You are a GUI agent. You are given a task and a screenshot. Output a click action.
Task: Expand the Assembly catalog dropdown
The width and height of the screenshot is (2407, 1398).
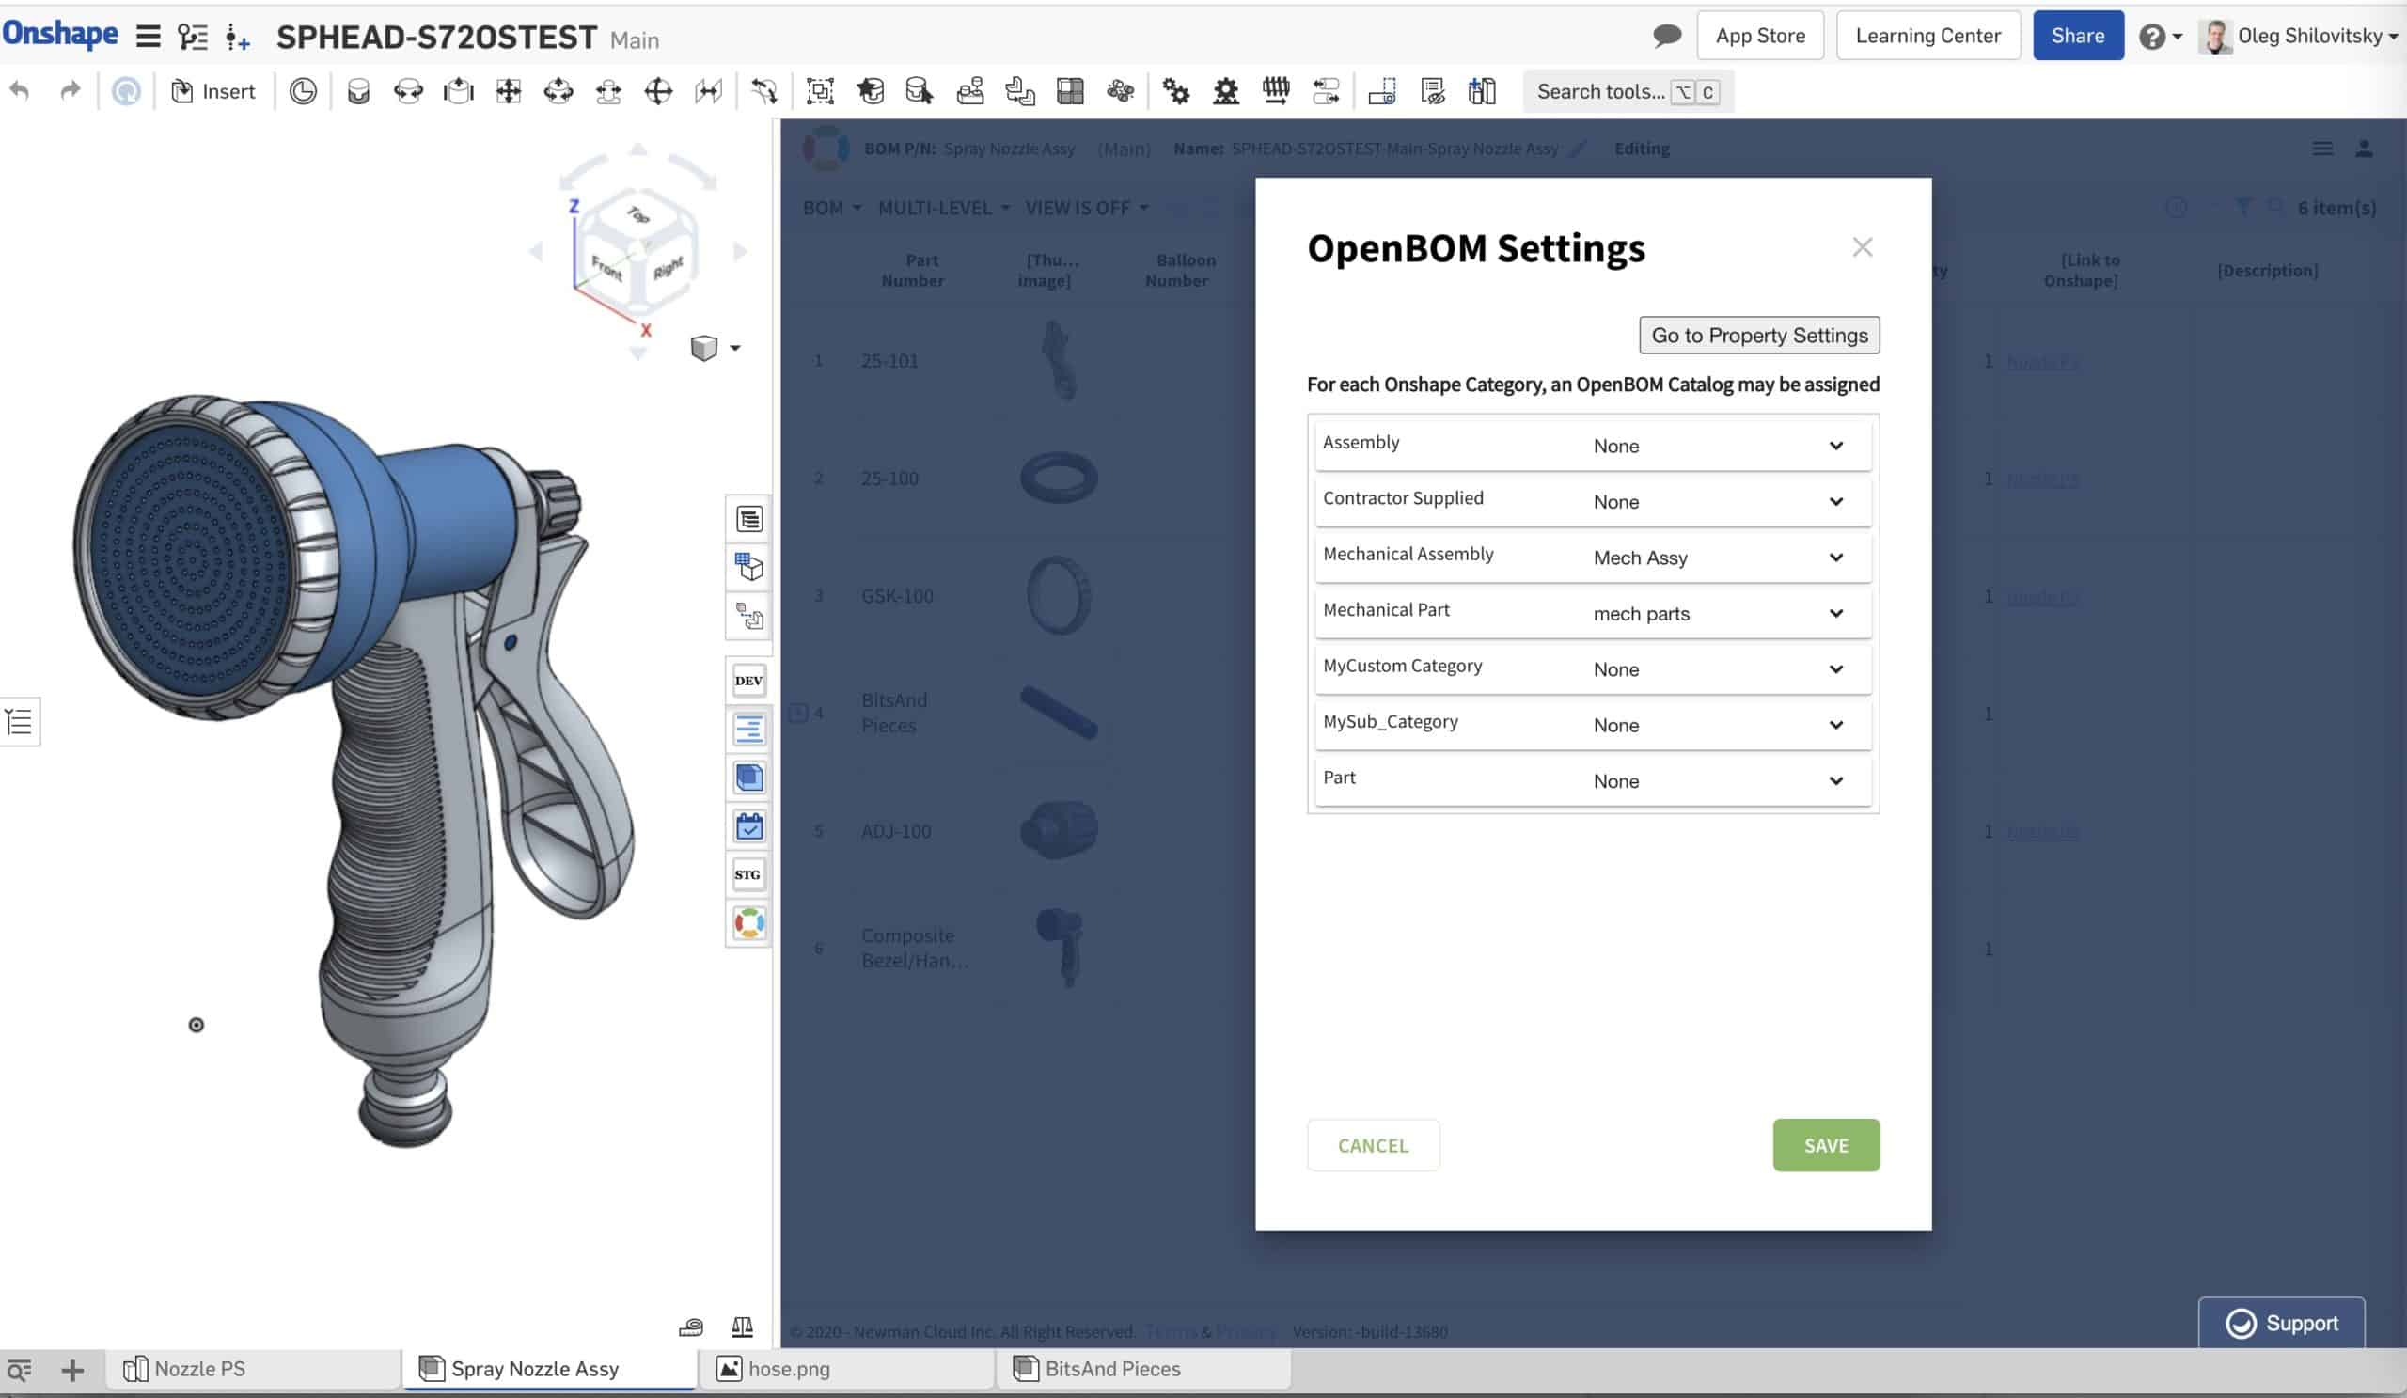pos(1838,445)
